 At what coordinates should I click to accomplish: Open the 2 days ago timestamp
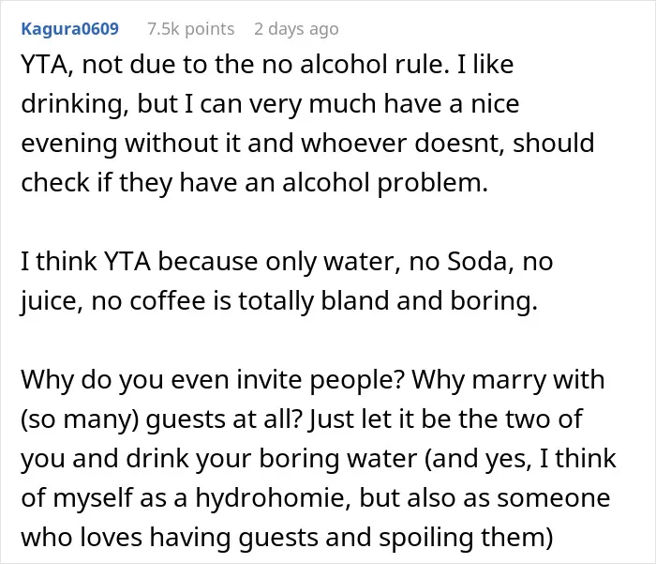tap(296, 29)
